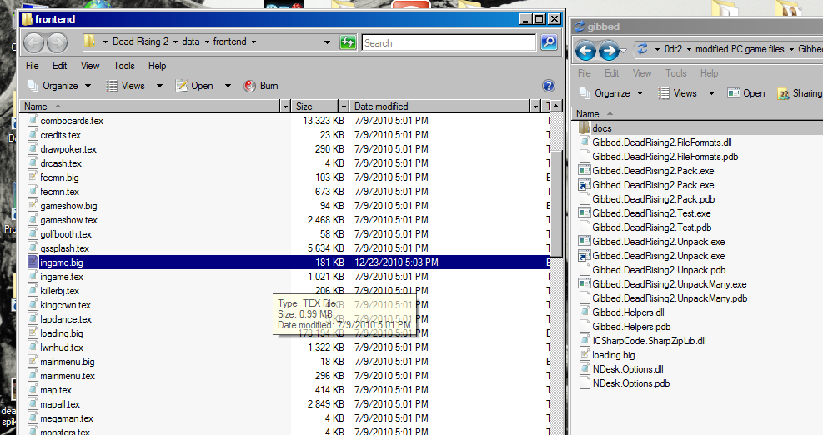This screenshot has height=435, width=823.
Task: Open the View menu in frontend
Action: coord(90,66)
